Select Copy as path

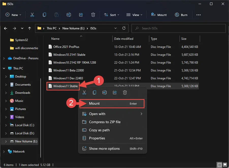point(112,130)
